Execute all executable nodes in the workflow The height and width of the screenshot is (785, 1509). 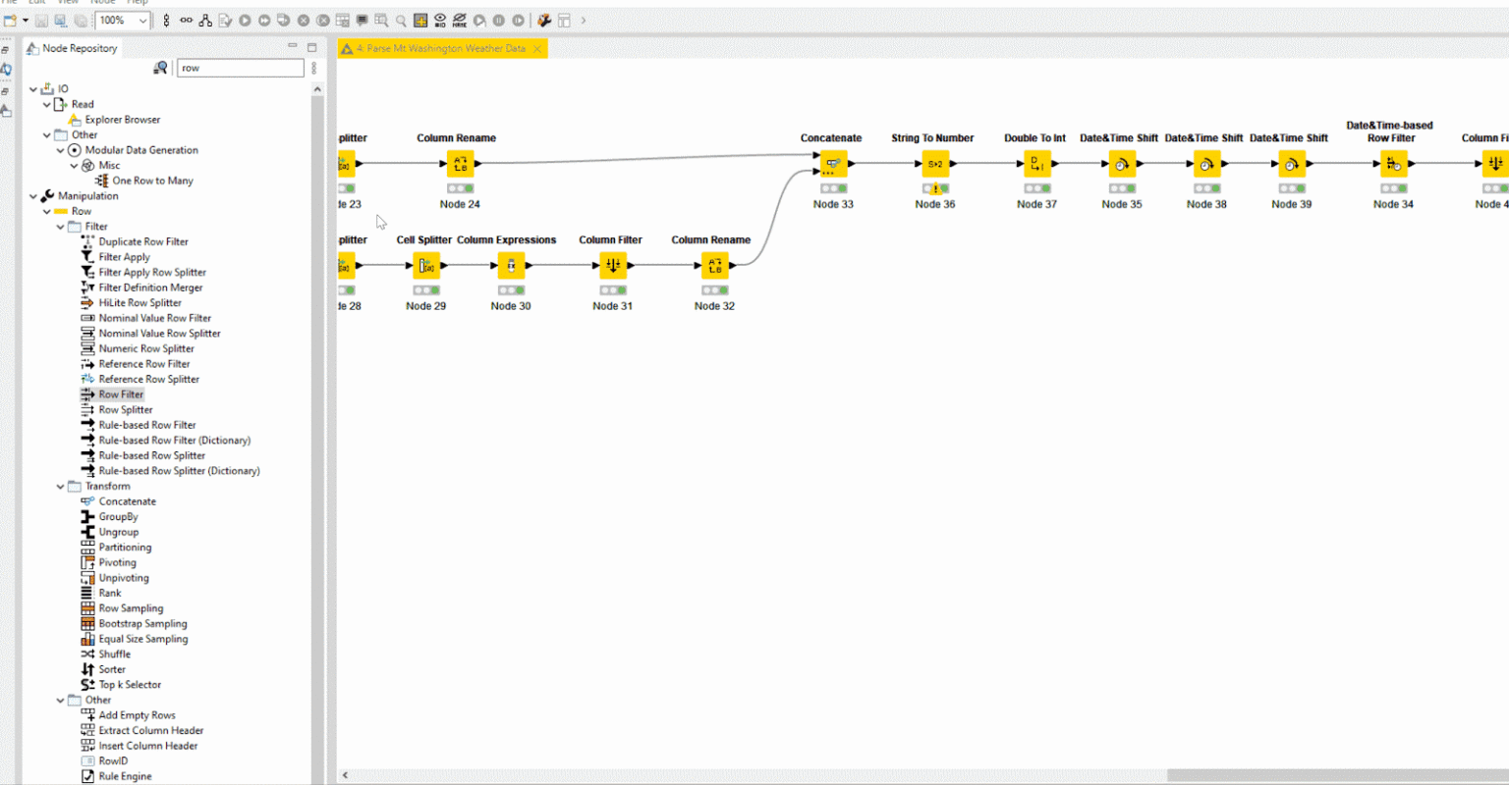pos(263,20)
